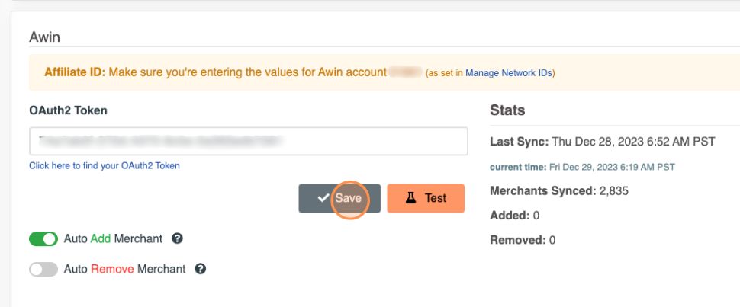This screenshot has width=740, height=307.
Task: Follow the Manage Network IDs link
Action: 508,73
